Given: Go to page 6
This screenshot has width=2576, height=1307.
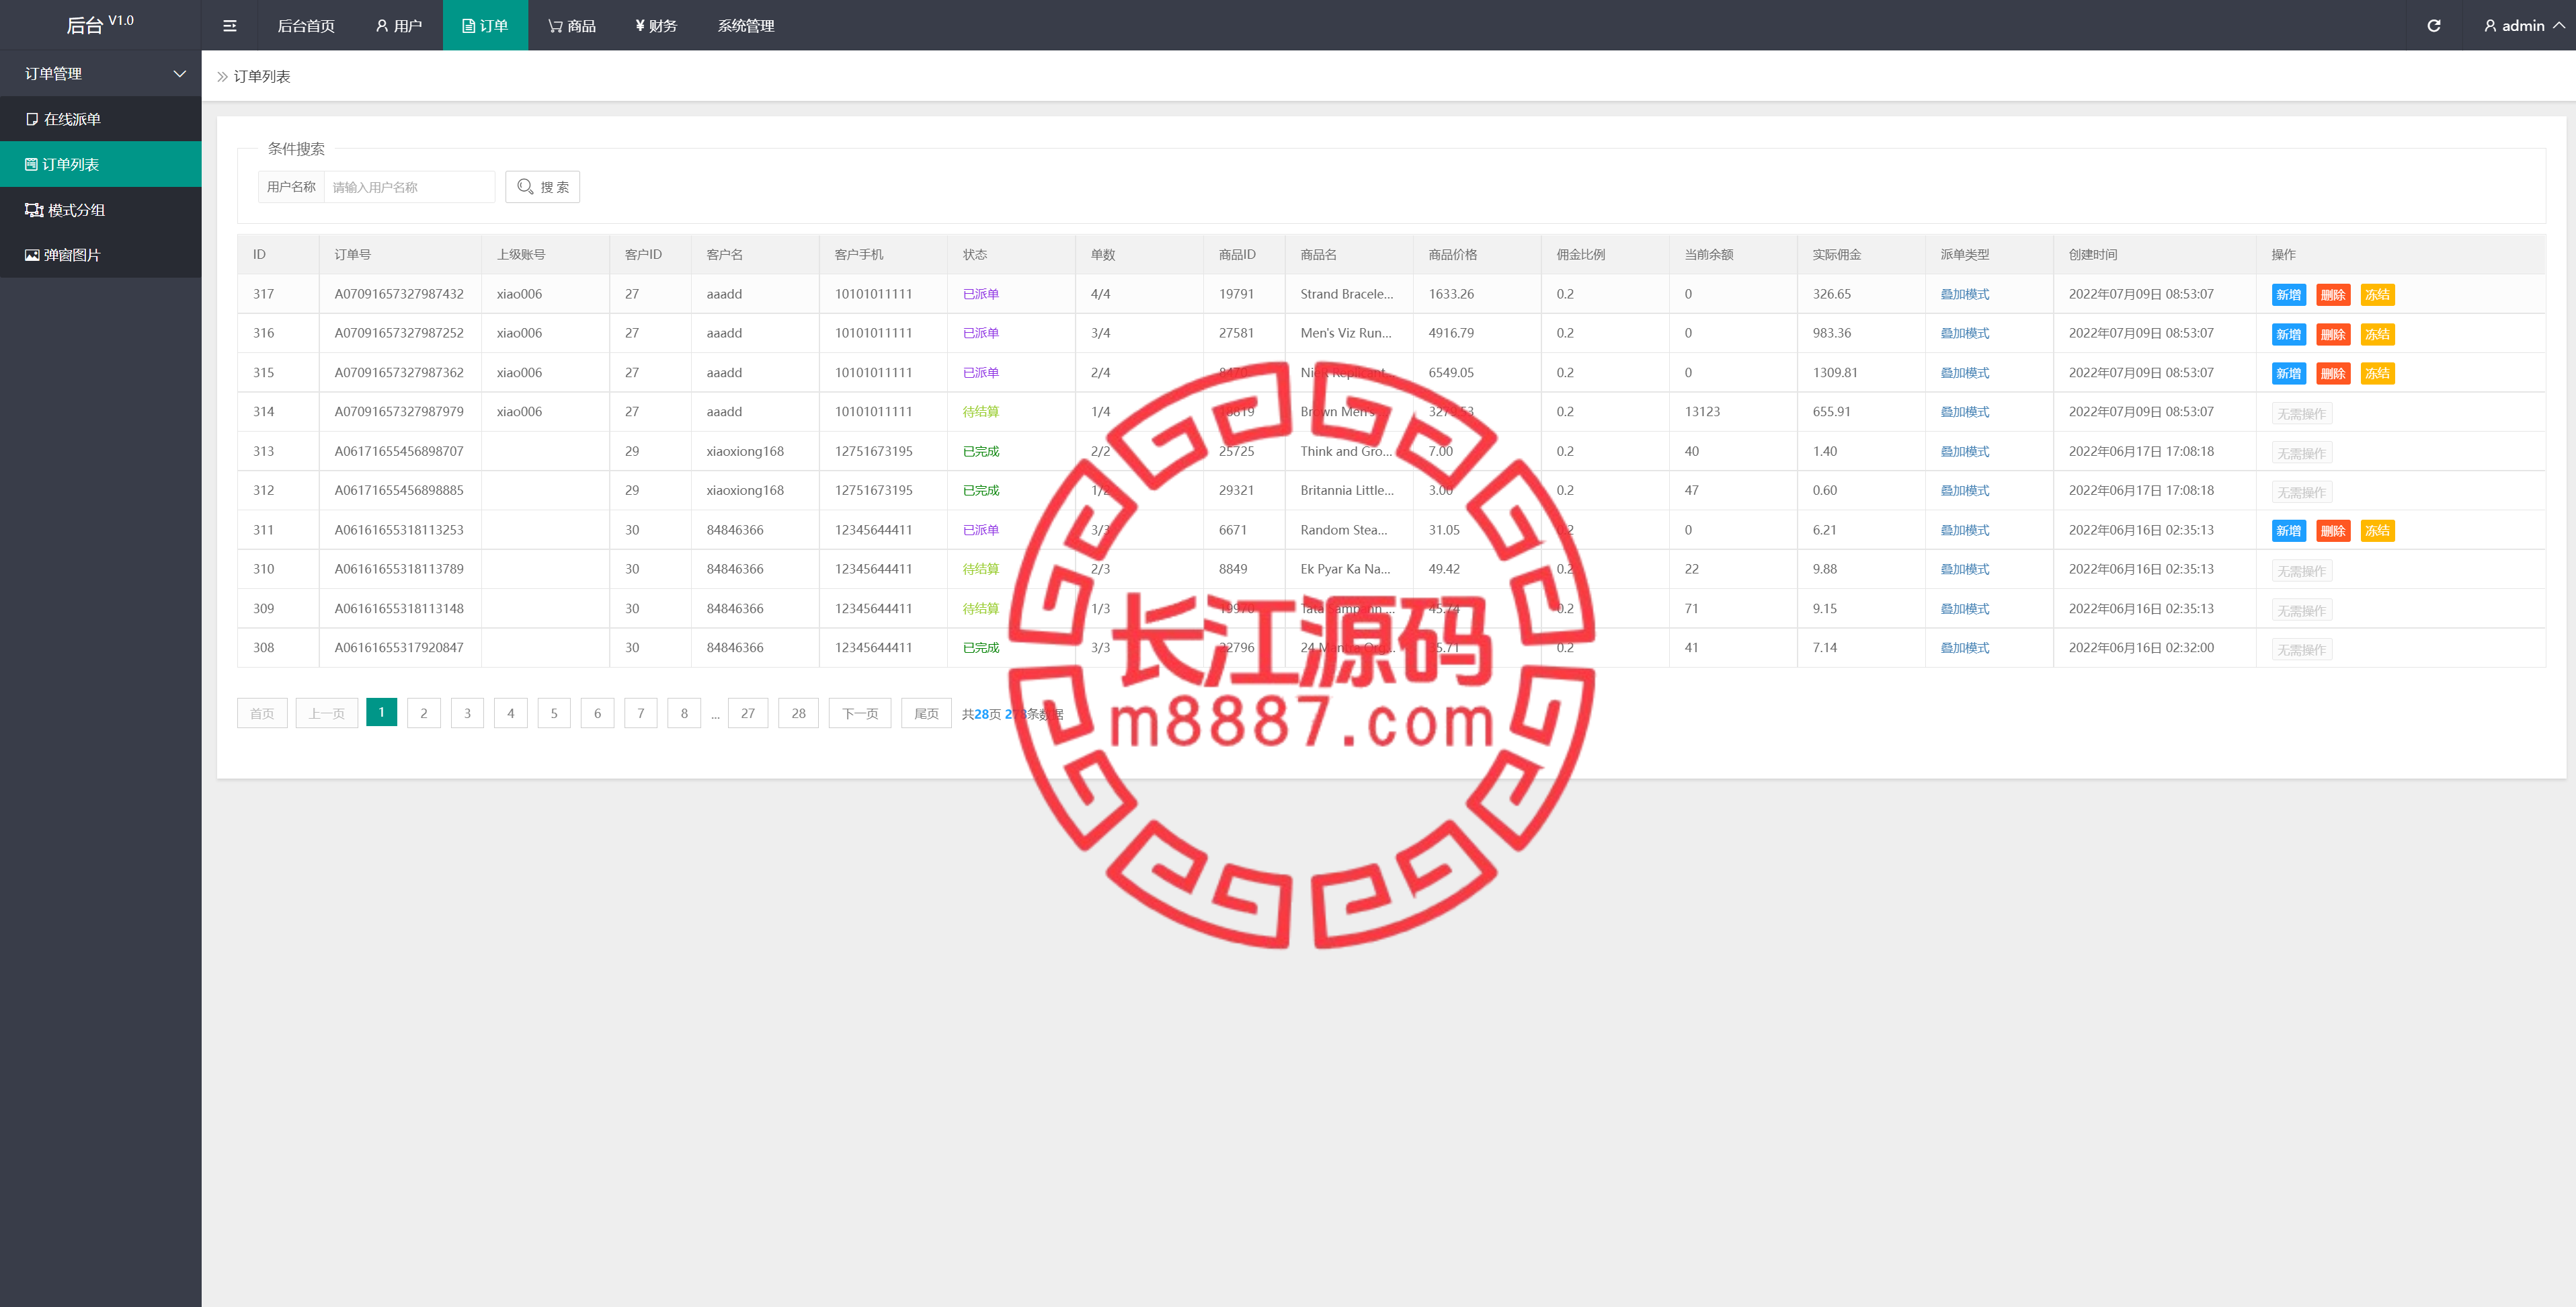Looking at the screenshot, I should point(597,713).
